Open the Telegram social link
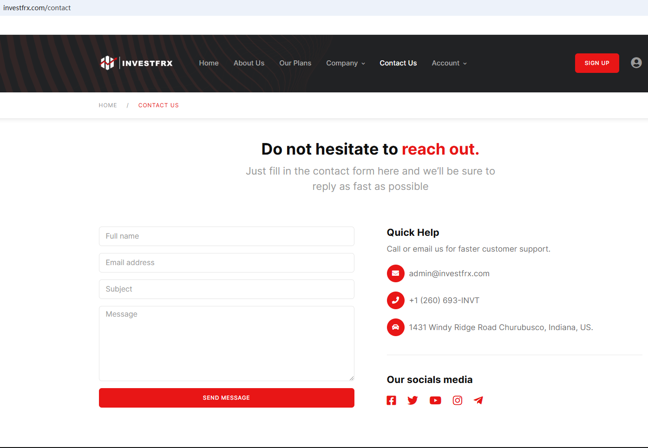The height and width of the screenshot is (448, 648). pyautogui.click(x=478, y=400)
